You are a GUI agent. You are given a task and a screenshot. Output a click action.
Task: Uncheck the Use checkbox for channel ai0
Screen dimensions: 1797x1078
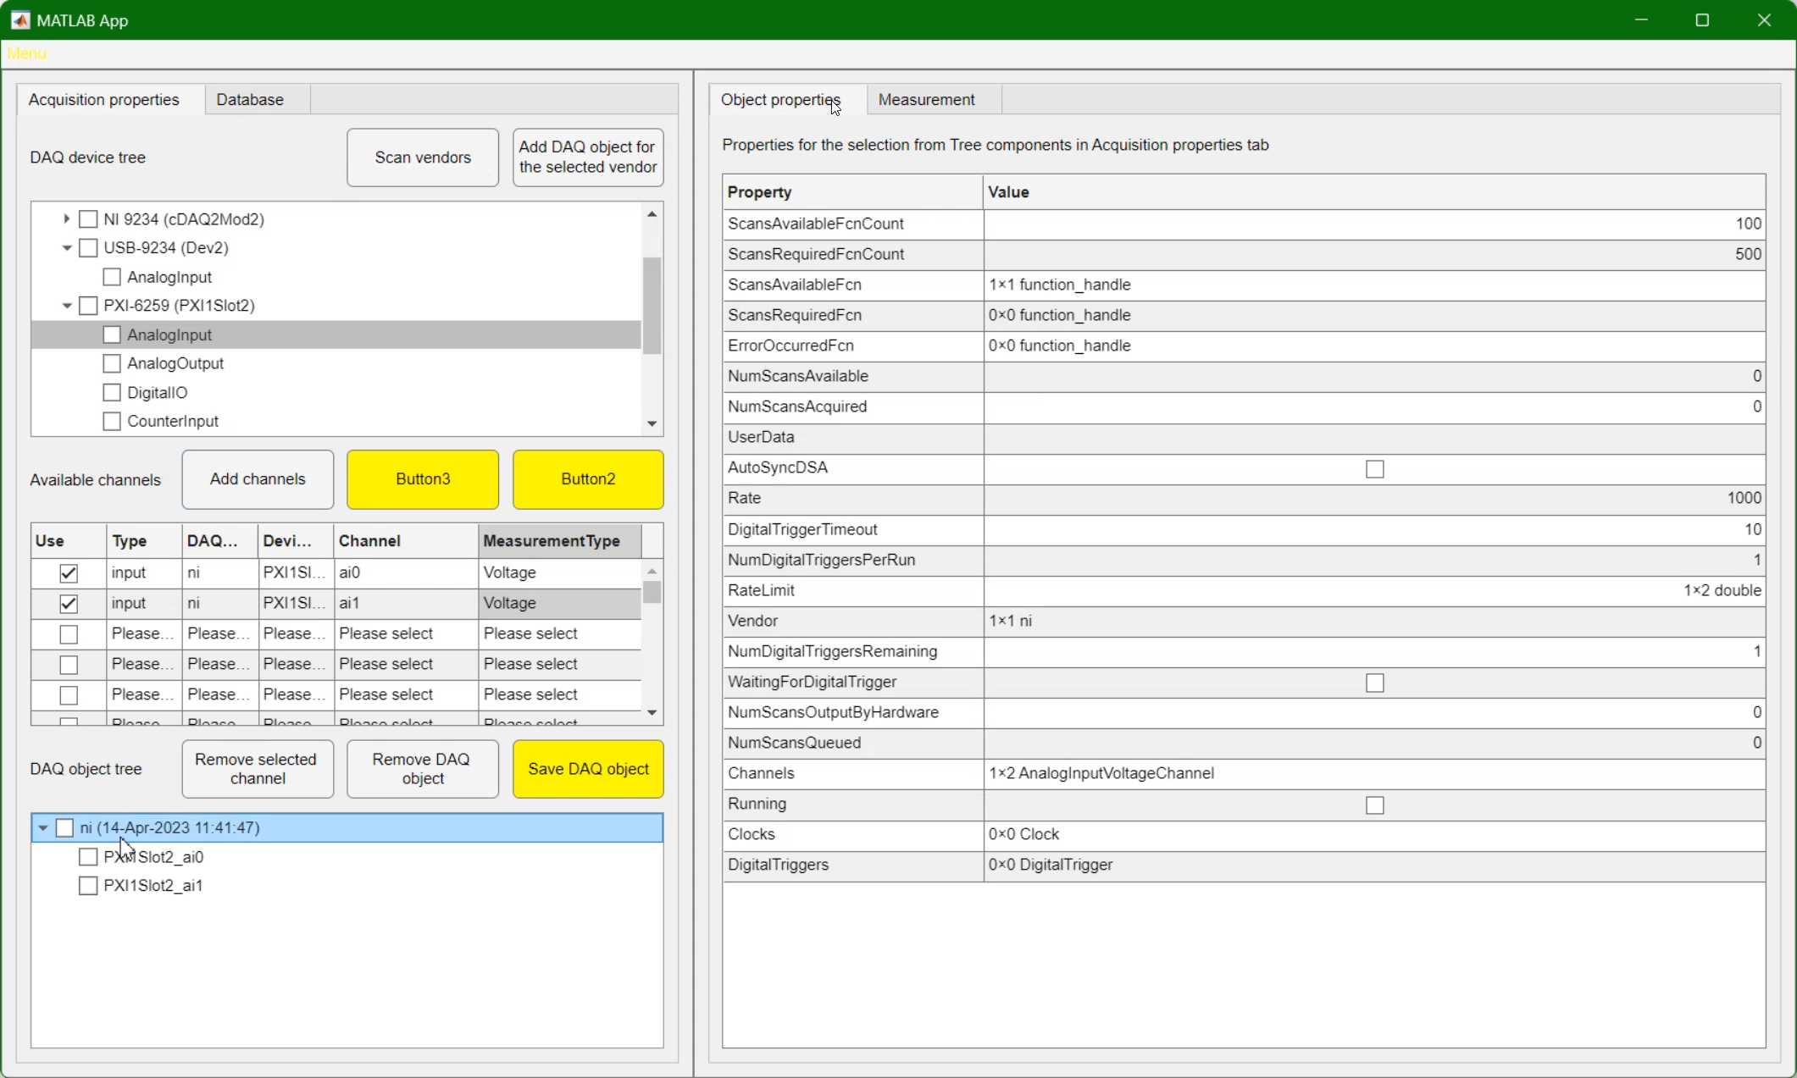(69, 573)
